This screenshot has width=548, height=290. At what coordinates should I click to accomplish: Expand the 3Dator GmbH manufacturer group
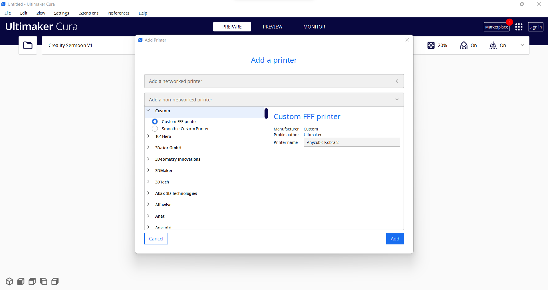click(148, 148)
